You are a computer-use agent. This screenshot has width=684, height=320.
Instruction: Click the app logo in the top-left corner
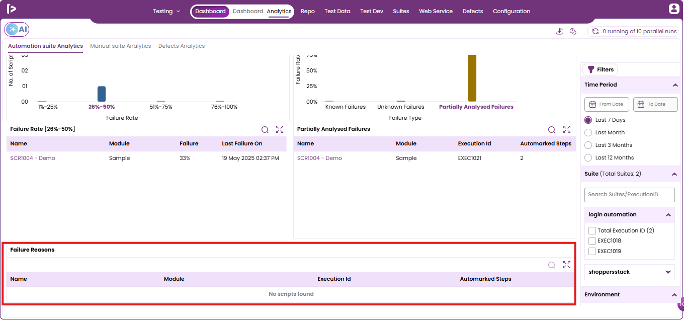pyautogui.click(x=12, y=9)
